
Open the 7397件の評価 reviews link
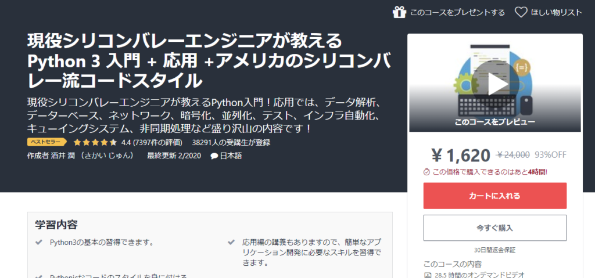coord(157,143)
